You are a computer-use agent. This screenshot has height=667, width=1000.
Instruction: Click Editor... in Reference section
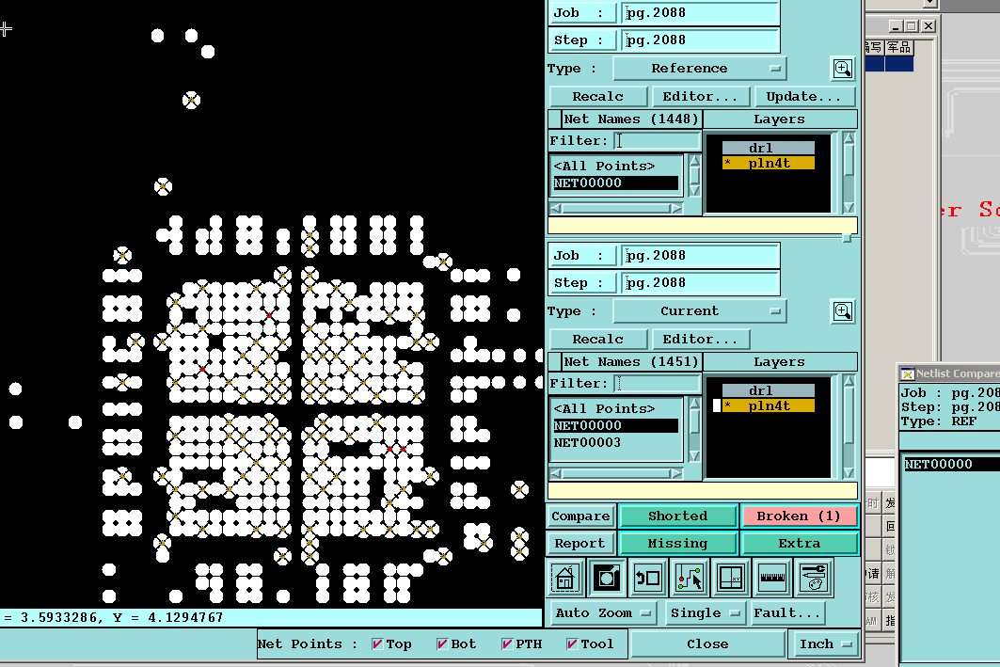(x=700, y=96)
